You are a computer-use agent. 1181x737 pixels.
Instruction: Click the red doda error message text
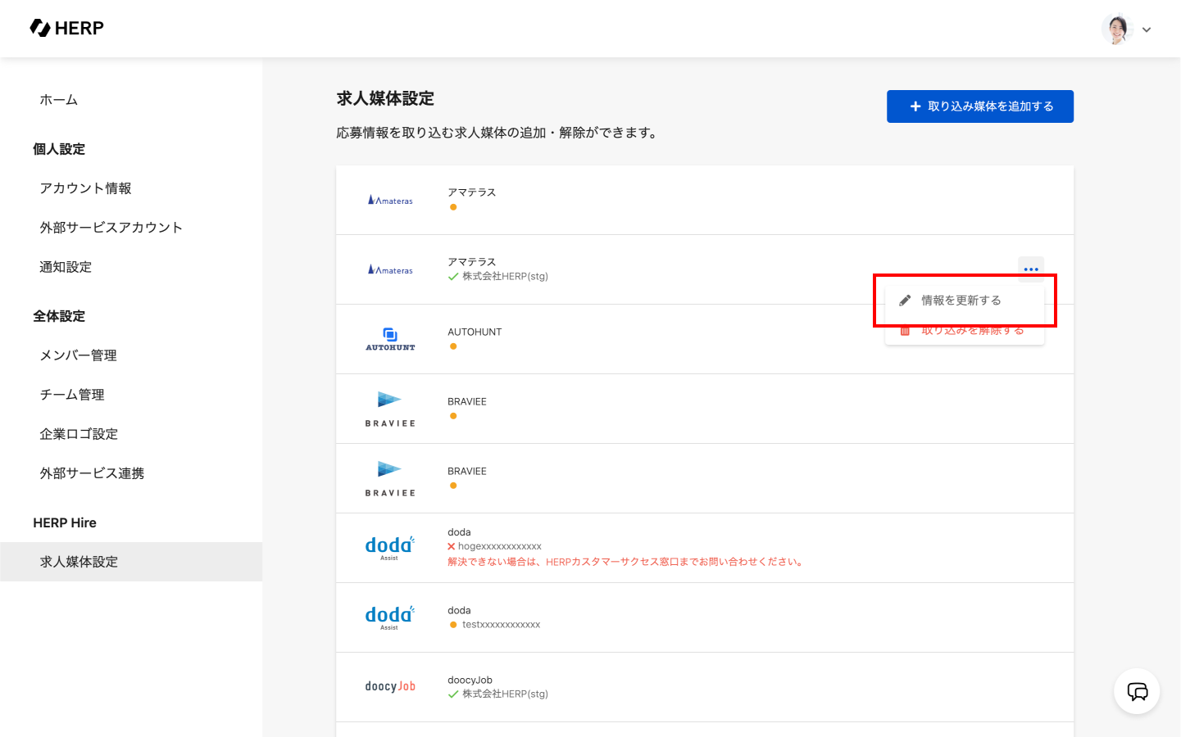click(626, 562)
